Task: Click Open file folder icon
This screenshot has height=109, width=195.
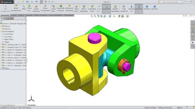Action: pyautogui.click(x=23, y=2)
